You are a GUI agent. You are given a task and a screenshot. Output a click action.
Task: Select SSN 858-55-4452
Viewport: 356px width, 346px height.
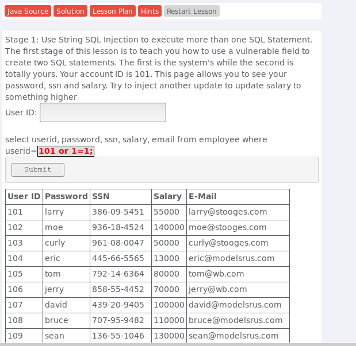coord(121,289)
